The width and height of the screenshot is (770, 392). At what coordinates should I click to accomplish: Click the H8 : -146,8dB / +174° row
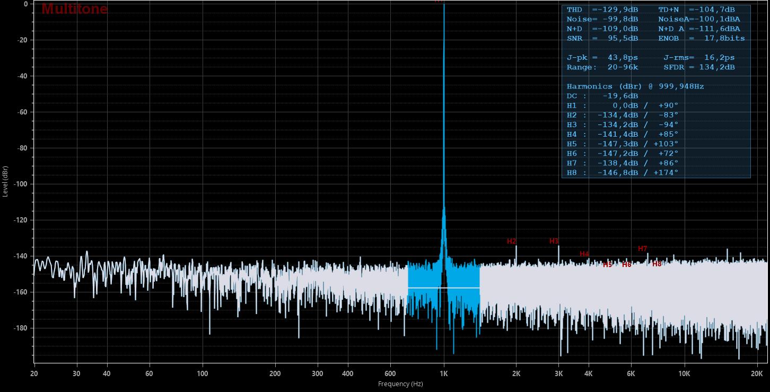click(x=623, y=172)
